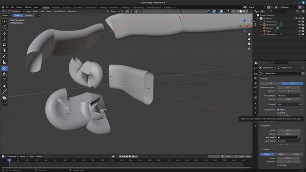Click the current frame number field
306x172 pixels.
214,156
